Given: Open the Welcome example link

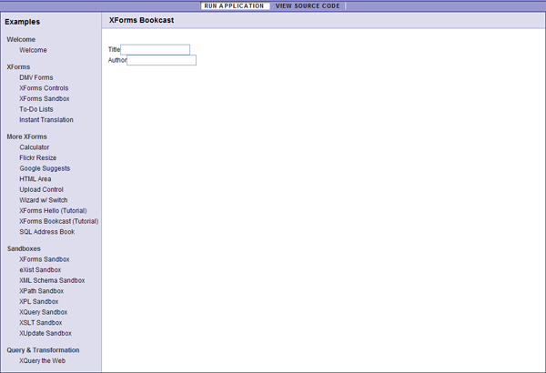Looking at the screenshot, I should click(x=33, y=50).
